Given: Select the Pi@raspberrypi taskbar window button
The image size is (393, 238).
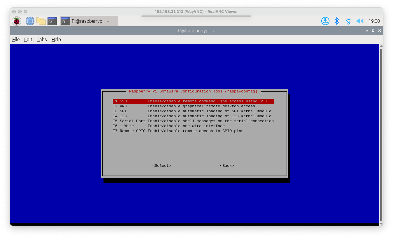Looking at the screenshot, I should (89, 21).
